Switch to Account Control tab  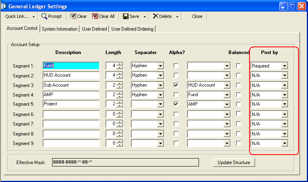22,28
